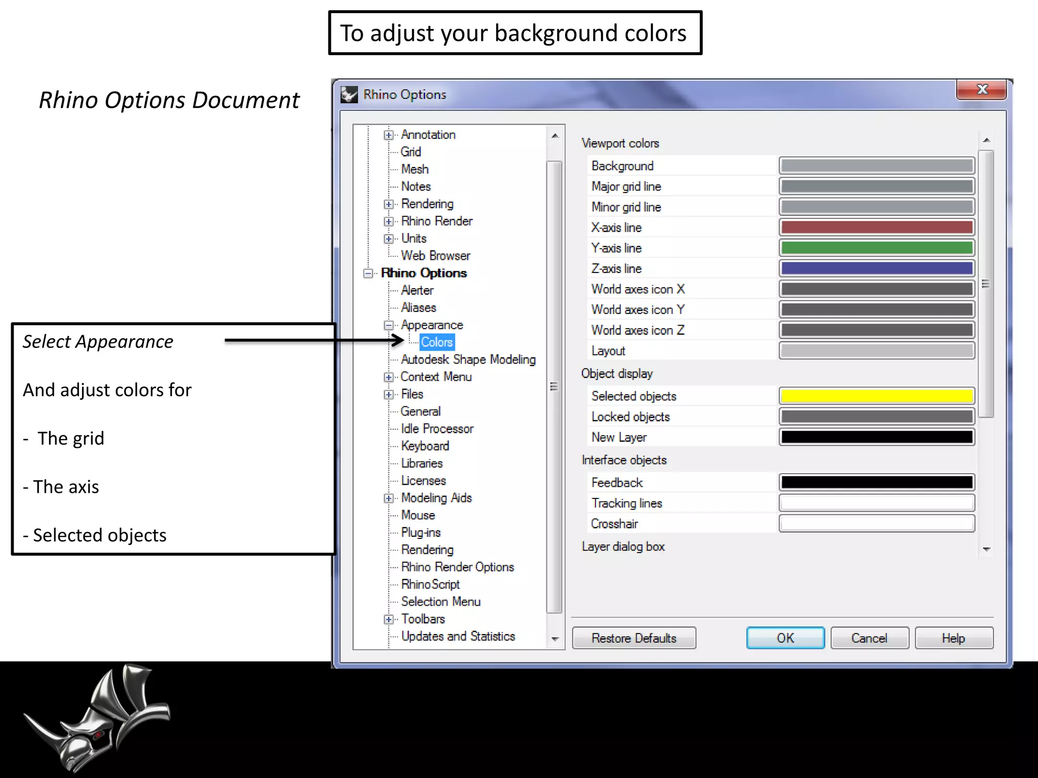This screenshot has width=1038, height=778.
Task: Click the colors panel scroll up arrow
Action: pos(986,140)
